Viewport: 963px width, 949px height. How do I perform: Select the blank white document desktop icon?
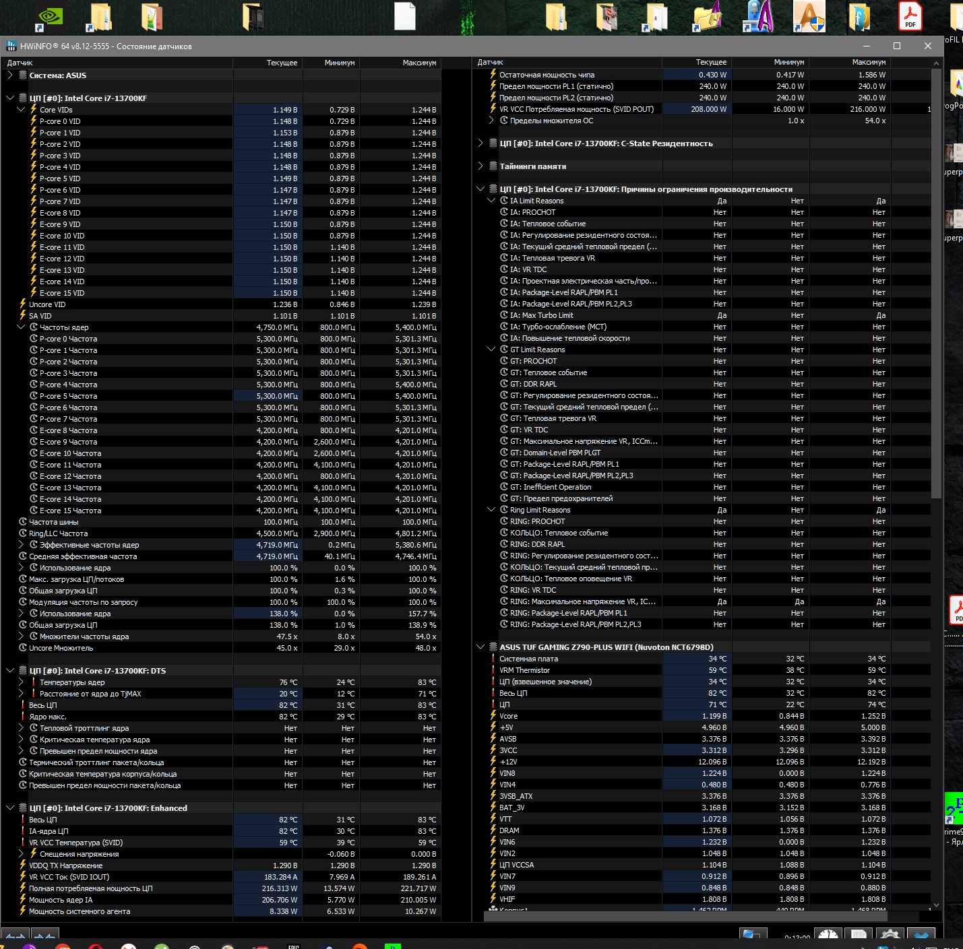tap(405, 16)
